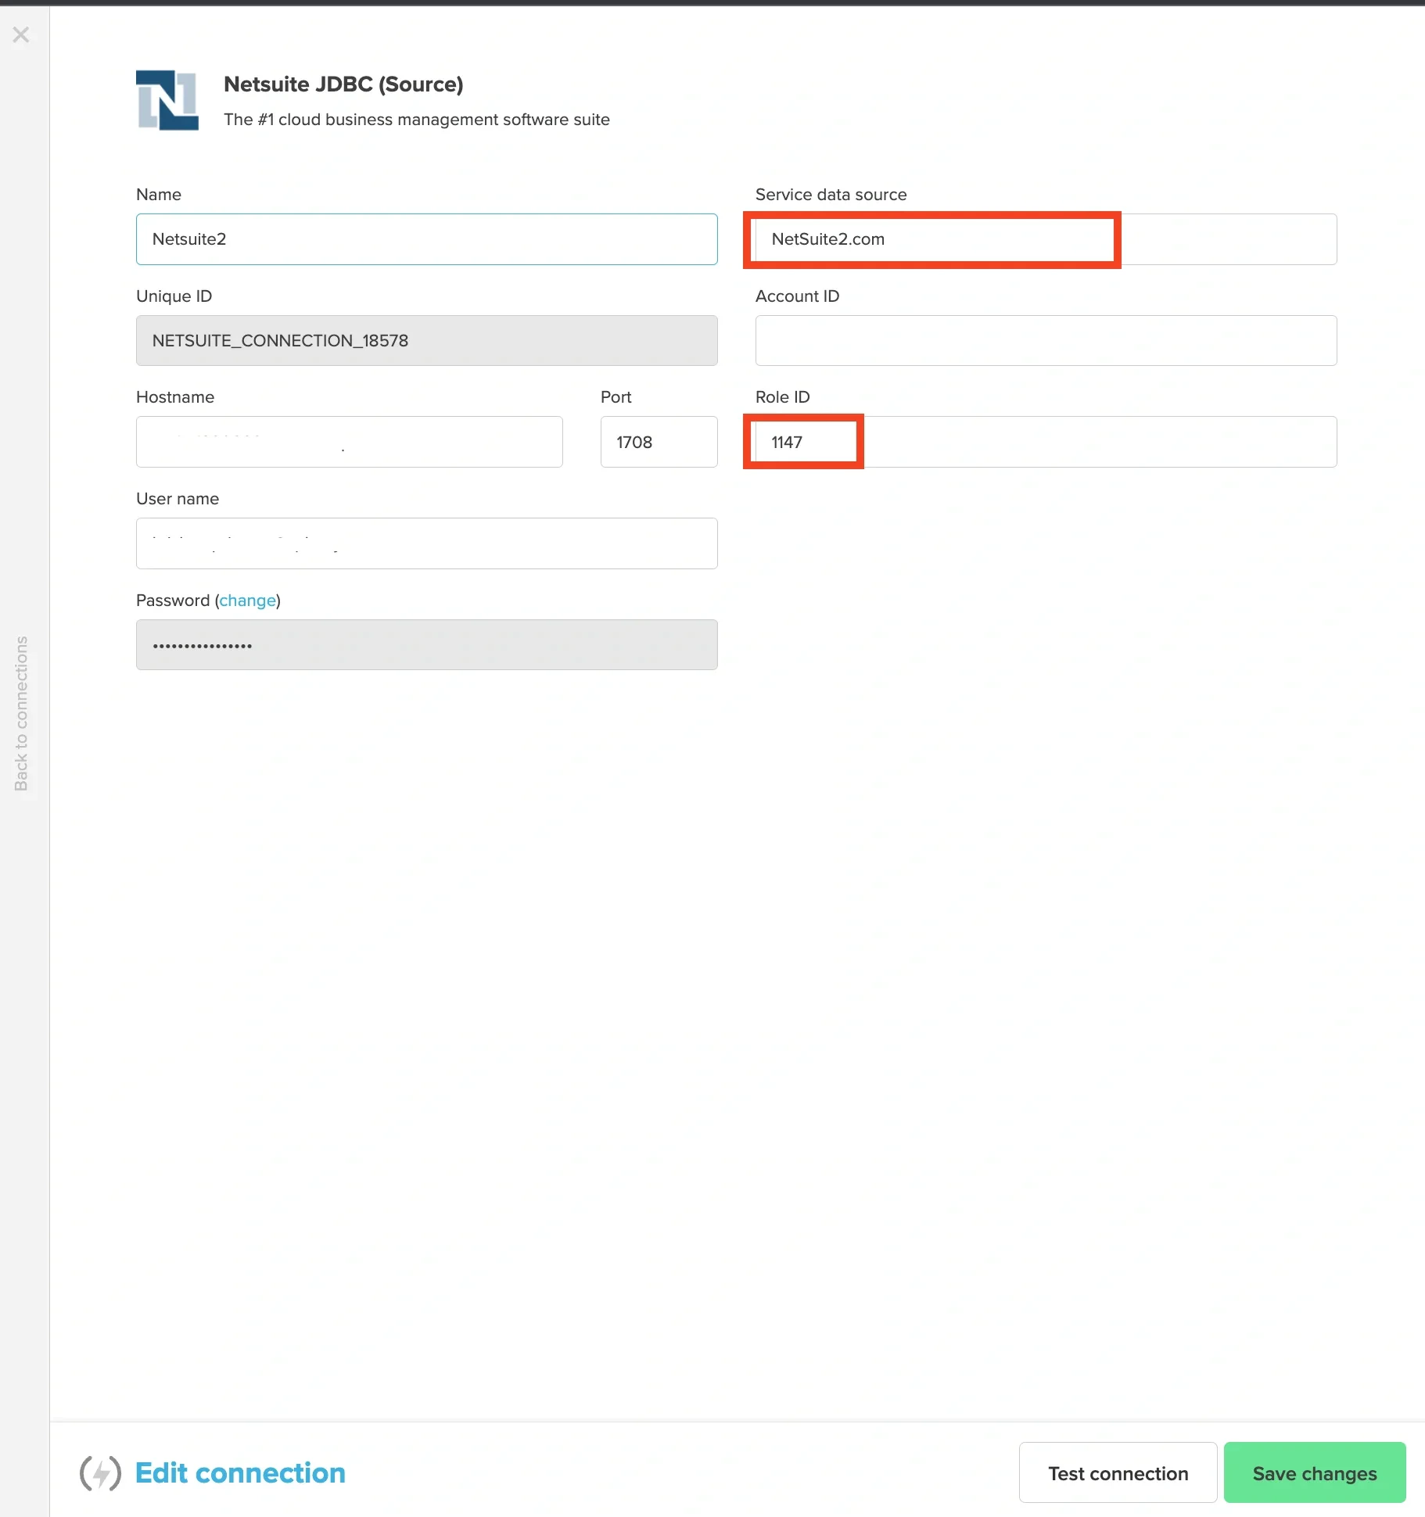Select the Service data source field NetSuite2.com
Screen dimensions: 1425x1517
tap(931, 239)
